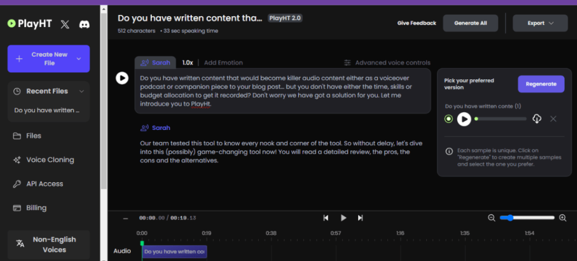Click '512 characters' text under title
577x261 pixels.
click(x=137, y=31)
